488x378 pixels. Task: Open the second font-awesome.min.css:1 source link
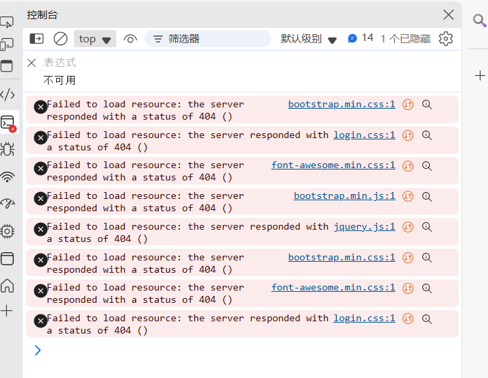pyautogui.click(x=333, y=288)
